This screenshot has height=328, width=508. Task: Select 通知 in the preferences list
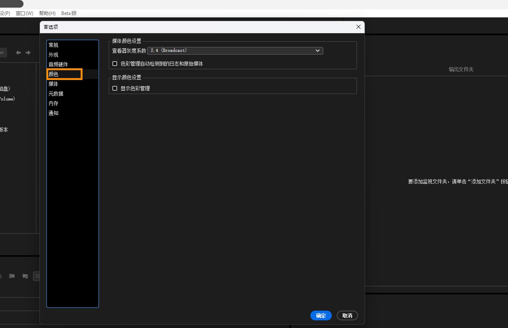tap(72, 113)
